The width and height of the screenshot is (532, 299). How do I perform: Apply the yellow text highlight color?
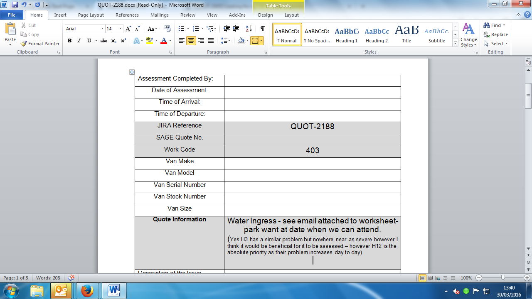coord(150,41)
